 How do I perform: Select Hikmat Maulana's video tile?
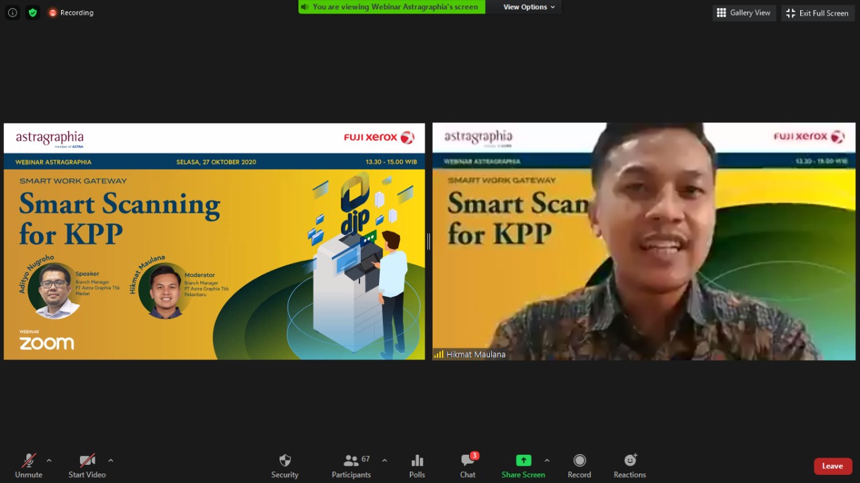click(644, 241)
